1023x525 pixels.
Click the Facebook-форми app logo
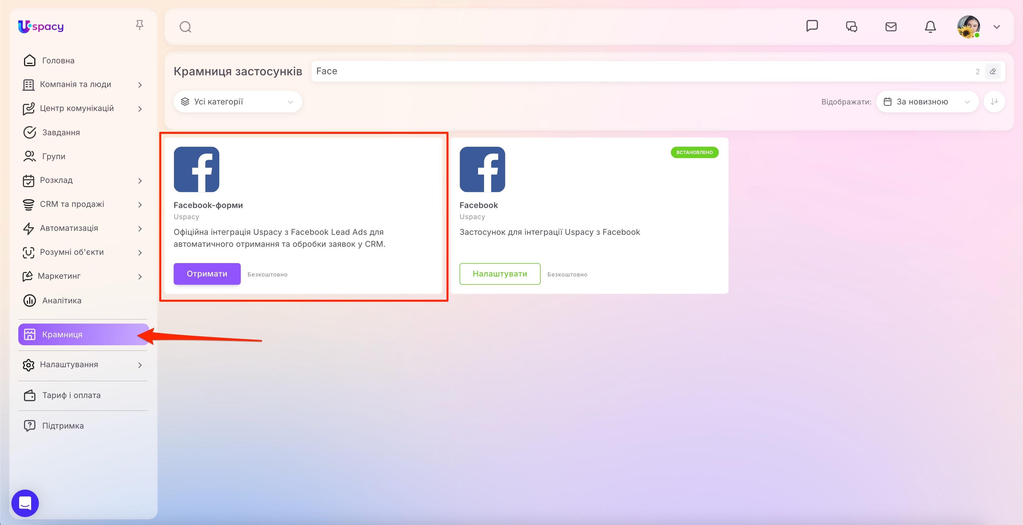click(196, 169)
